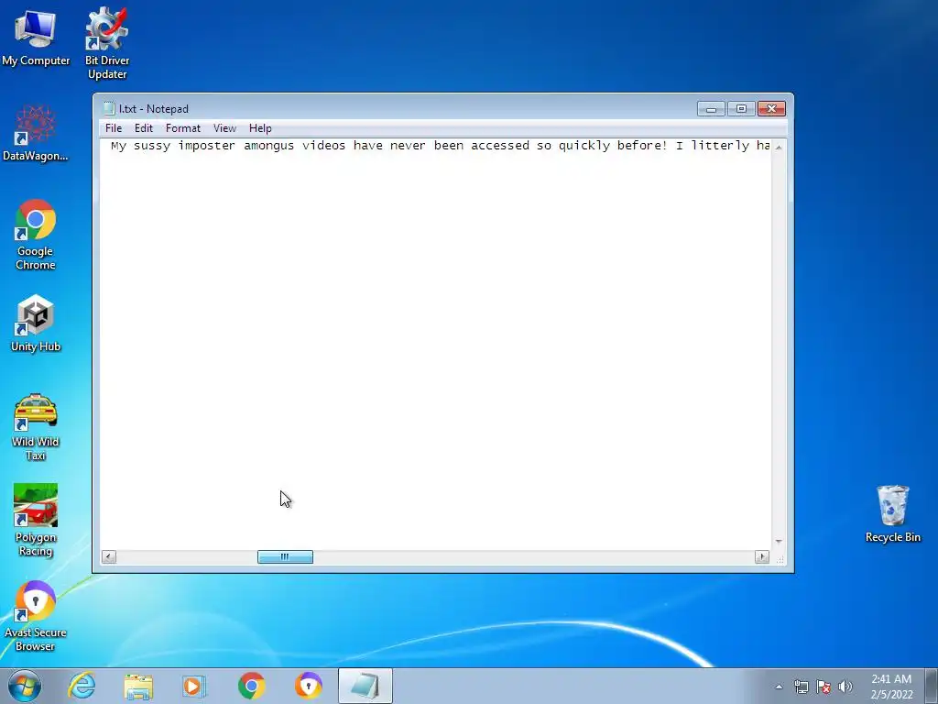938x704 pixels.
Task: Open the Edit menu in Notepad
Action: click(144, 128)
